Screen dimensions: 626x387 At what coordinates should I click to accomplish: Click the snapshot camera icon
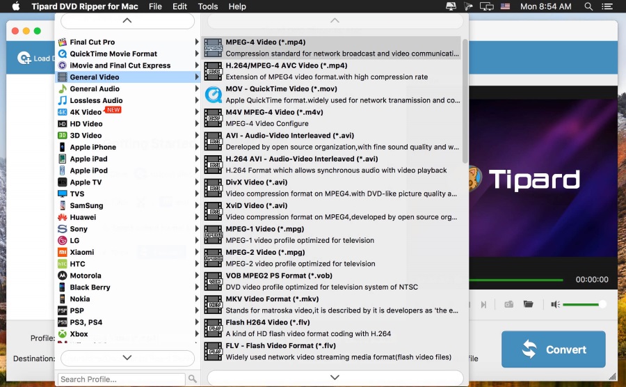[508, 304]
